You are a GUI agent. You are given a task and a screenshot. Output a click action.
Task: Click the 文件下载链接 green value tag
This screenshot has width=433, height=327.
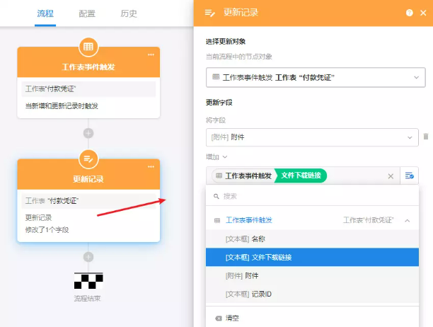(x=301, y=176)
